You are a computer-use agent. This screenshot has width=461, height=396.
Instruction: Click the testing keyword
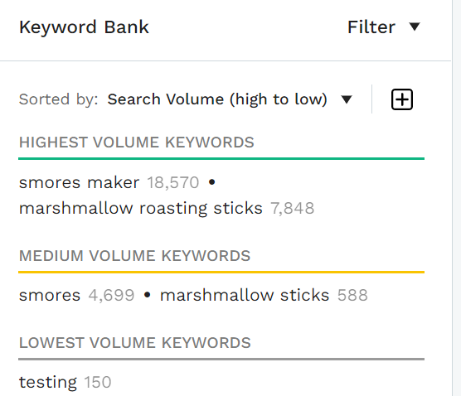(x=47, y=382)
